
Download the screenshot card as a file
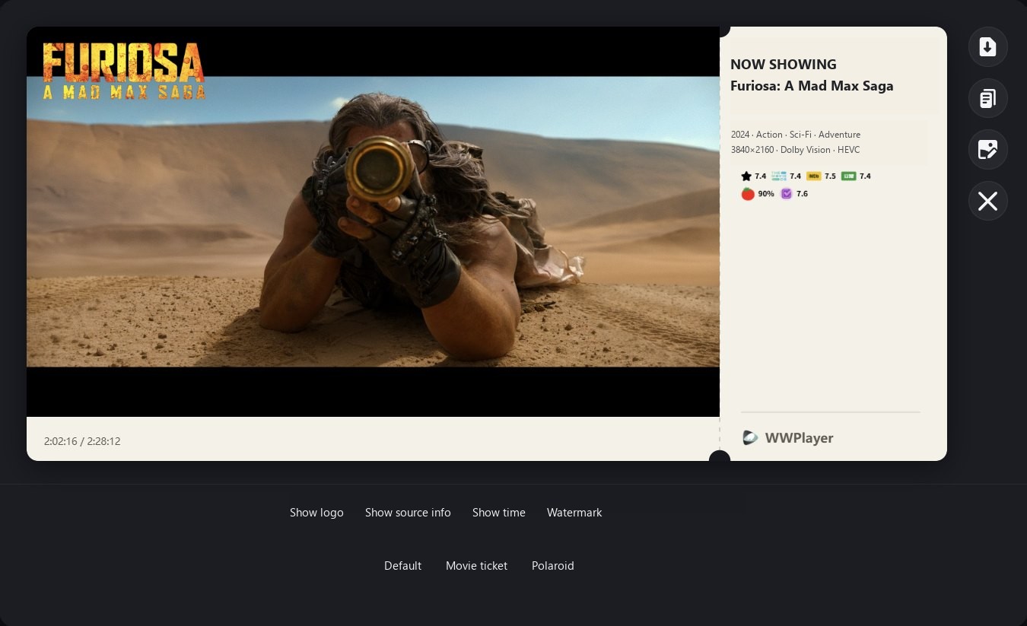(x=987, y=47)
